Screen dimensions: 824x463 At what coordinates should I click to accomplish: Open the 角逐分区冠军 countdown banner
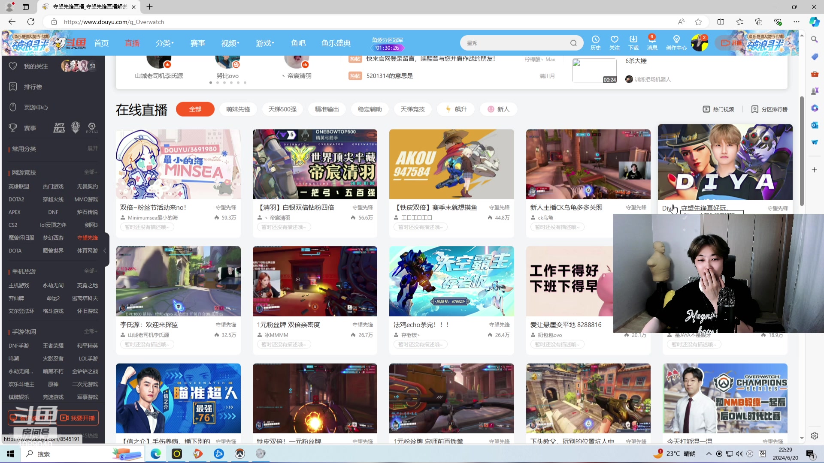(x=388, y=44)
